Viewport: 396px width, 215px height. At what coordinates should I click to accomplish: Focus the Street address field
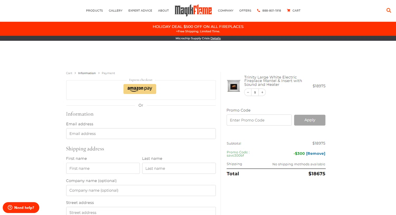click(141, 211)
